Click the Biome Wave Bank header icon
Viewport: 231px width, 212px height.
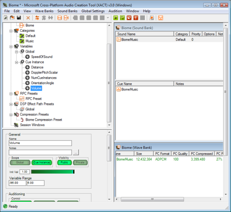[x=118, y=148]
